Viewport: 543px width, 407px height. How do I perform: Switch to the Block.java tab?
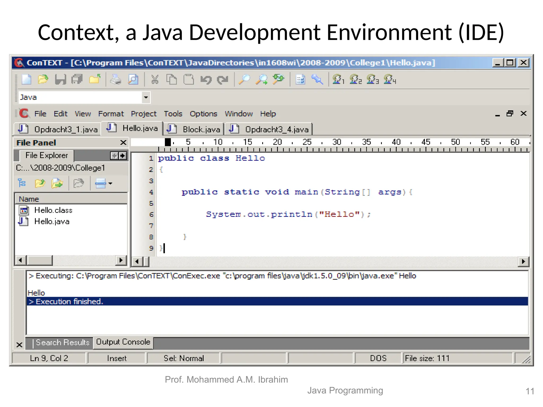194,129
